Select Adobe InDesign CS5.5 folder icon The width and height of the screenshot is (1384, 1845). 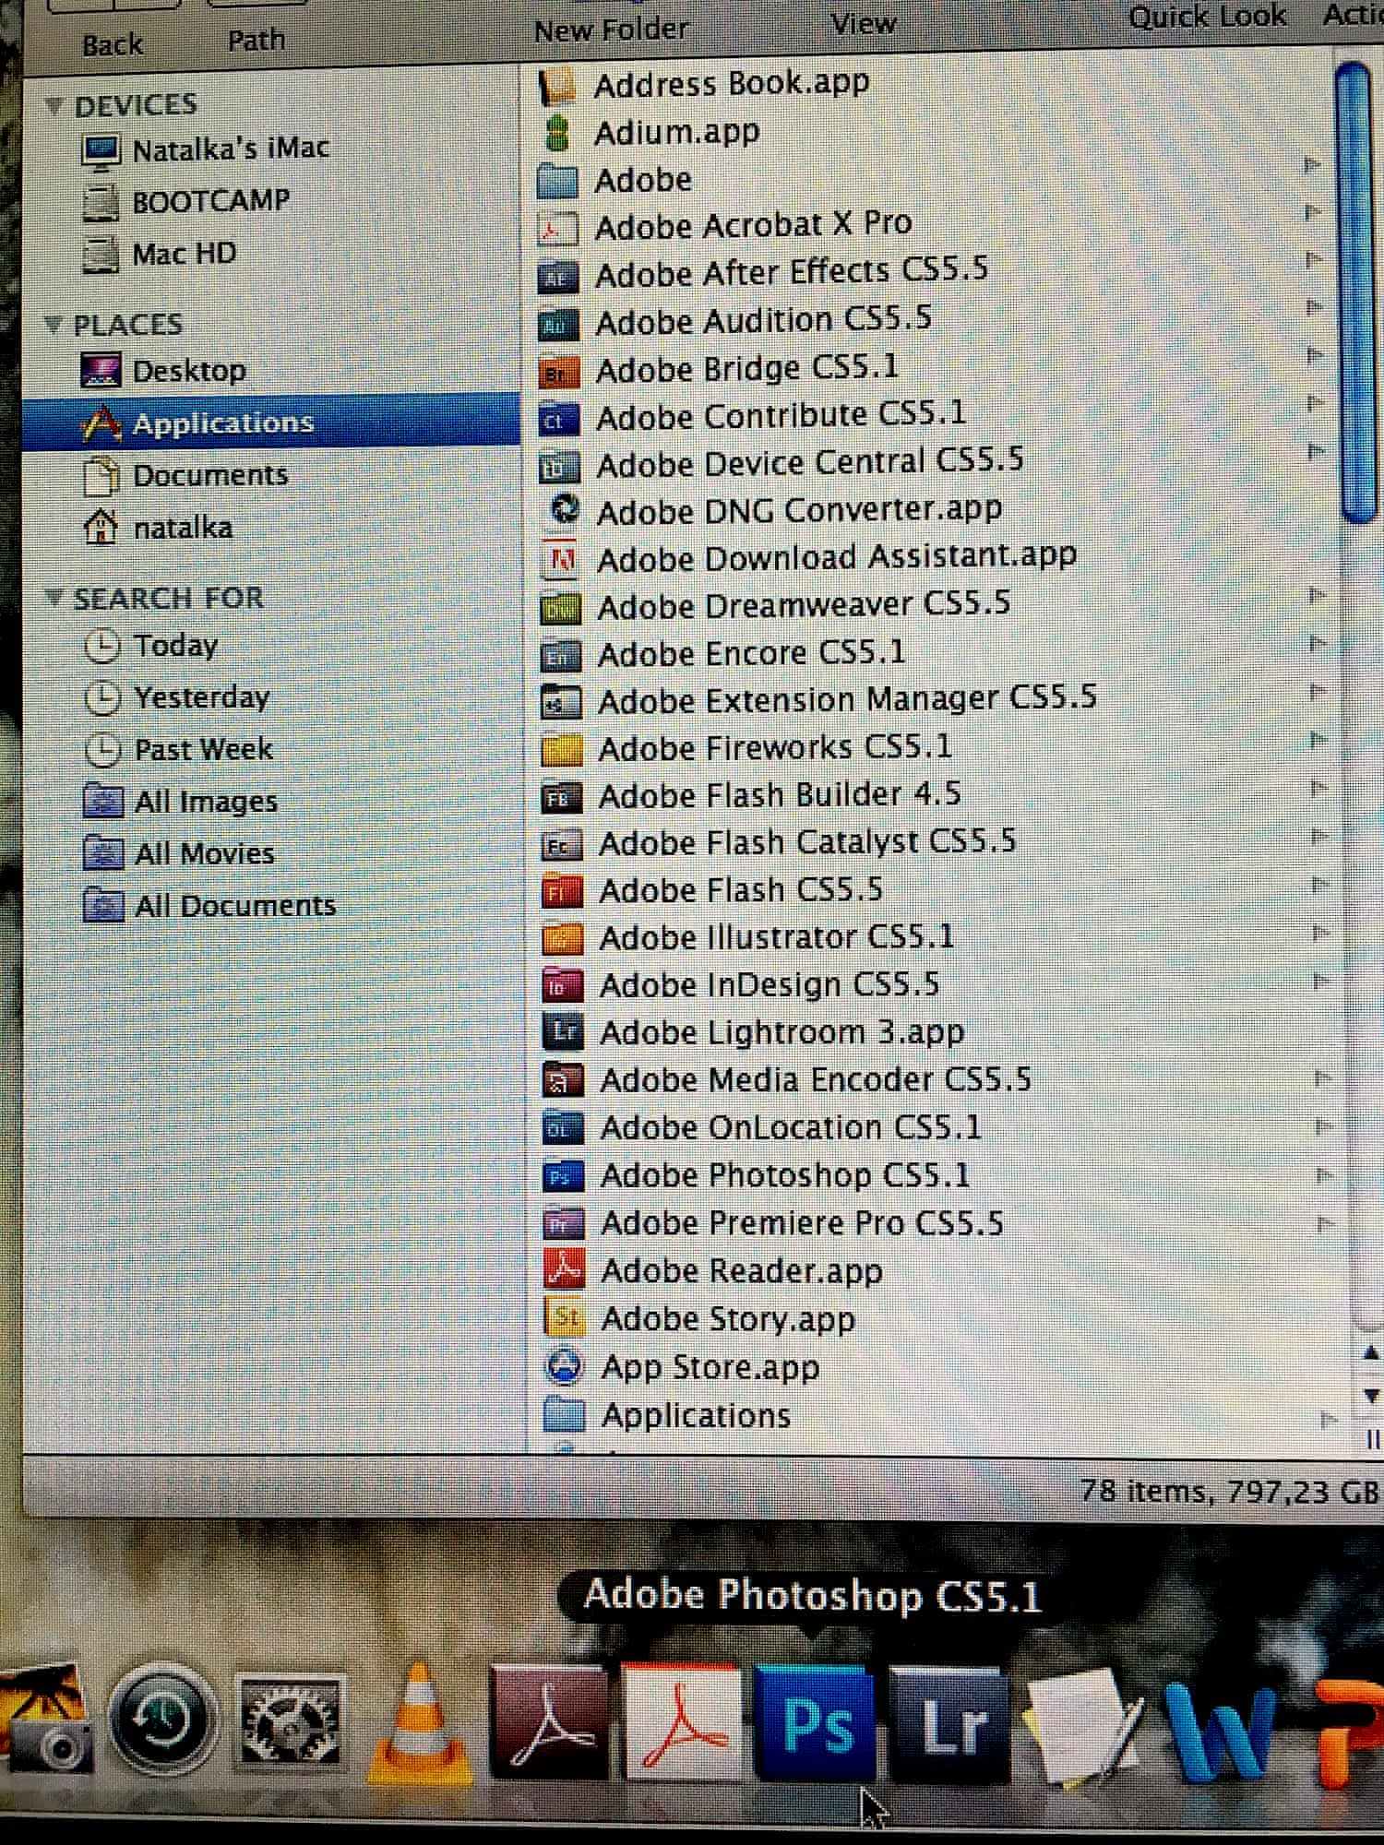pos(563,986)
